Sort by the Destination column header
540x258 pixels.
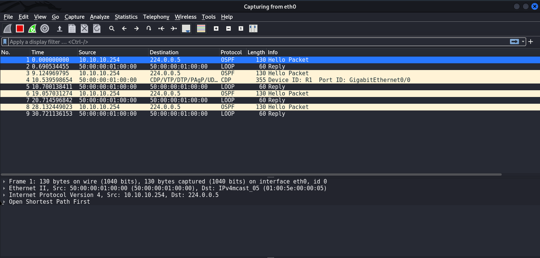pos(184,52)
